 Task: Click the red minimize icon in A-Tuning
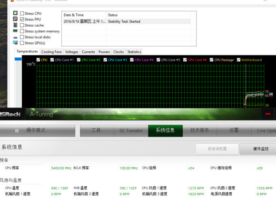268,114
